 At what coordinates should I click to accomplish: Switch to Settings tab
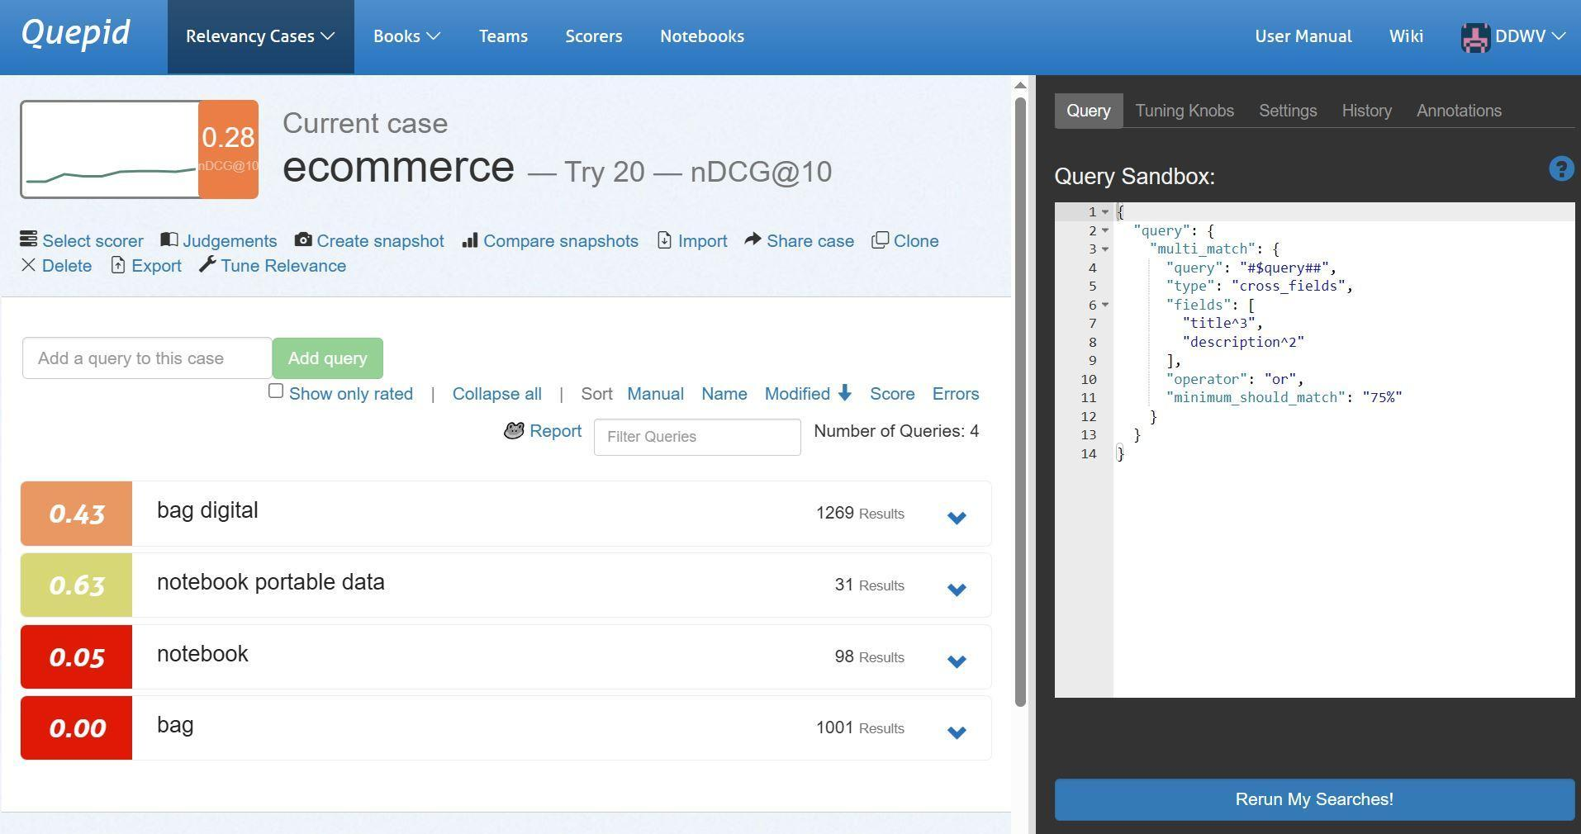click(1288, 111)
